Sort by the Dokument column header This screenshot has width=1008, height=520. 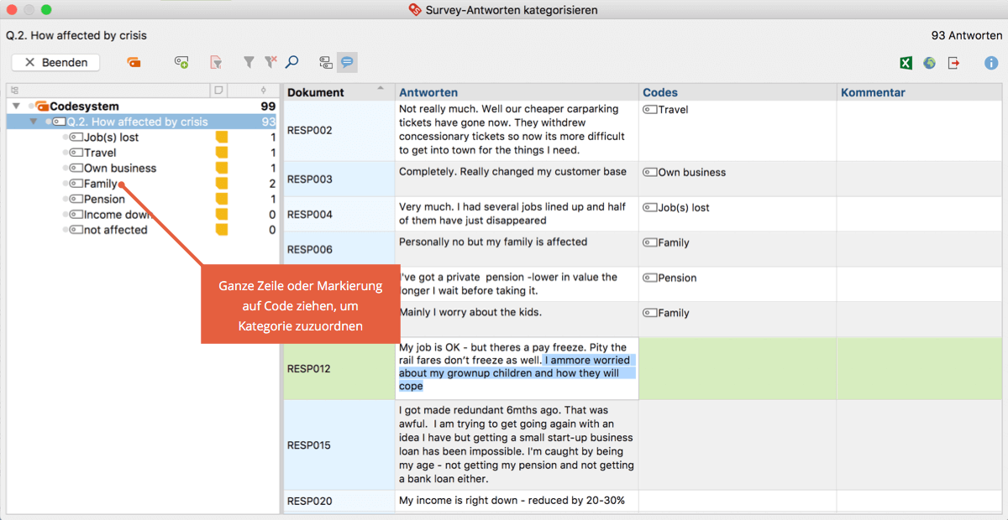coord(339,92)
